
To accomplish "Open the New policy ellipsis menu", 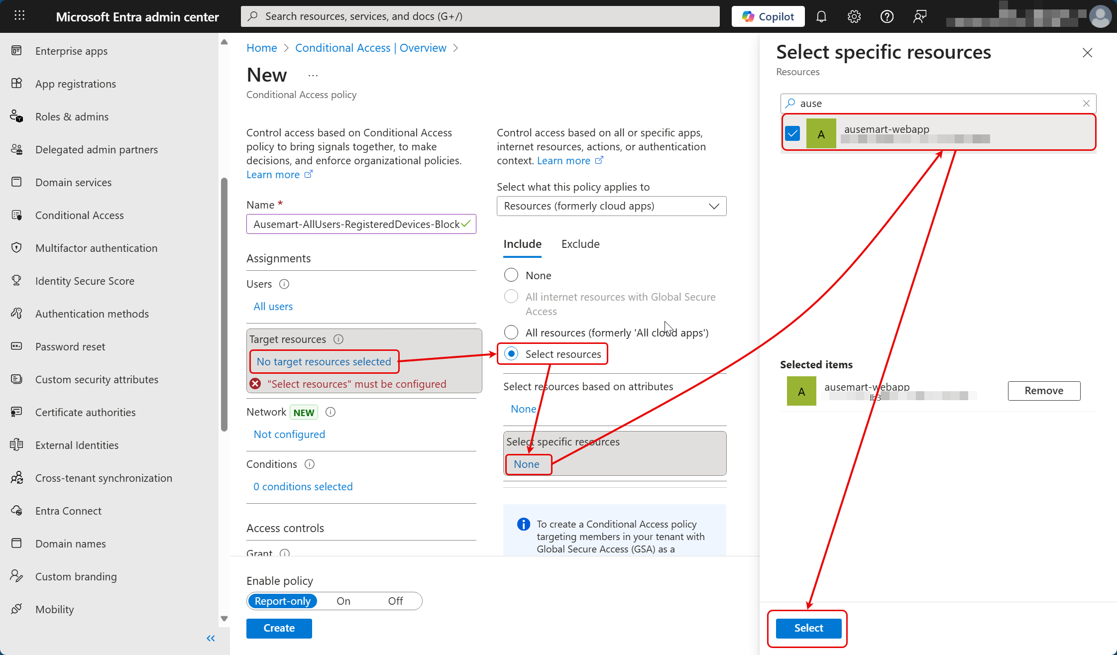I will click(x=313, y=76).
